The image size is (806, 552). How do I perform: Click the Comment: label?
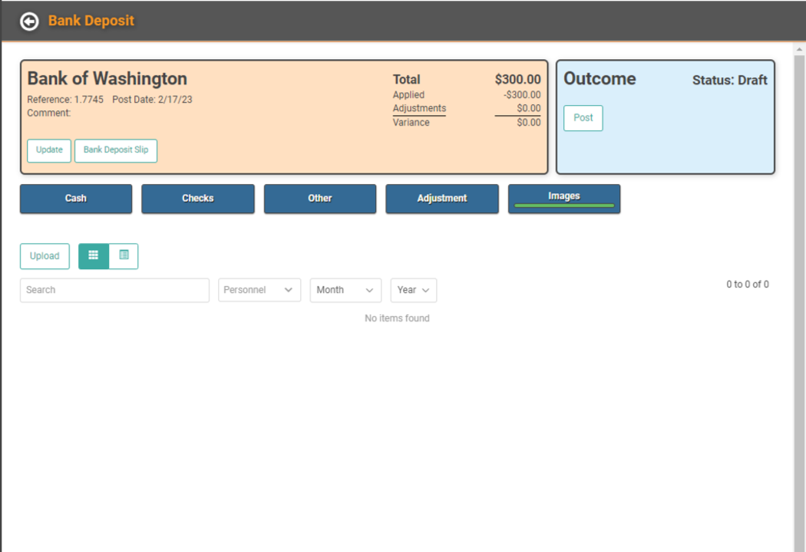coord(49,113)
